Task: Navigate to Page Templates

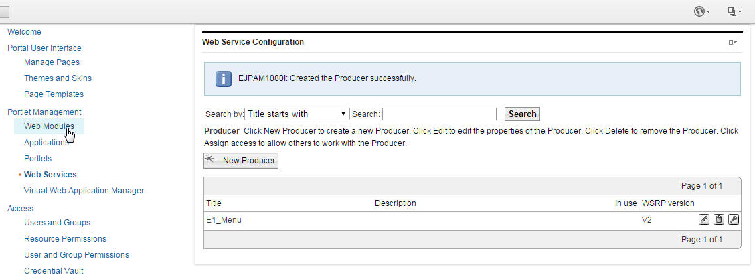Action: [54, 94]
